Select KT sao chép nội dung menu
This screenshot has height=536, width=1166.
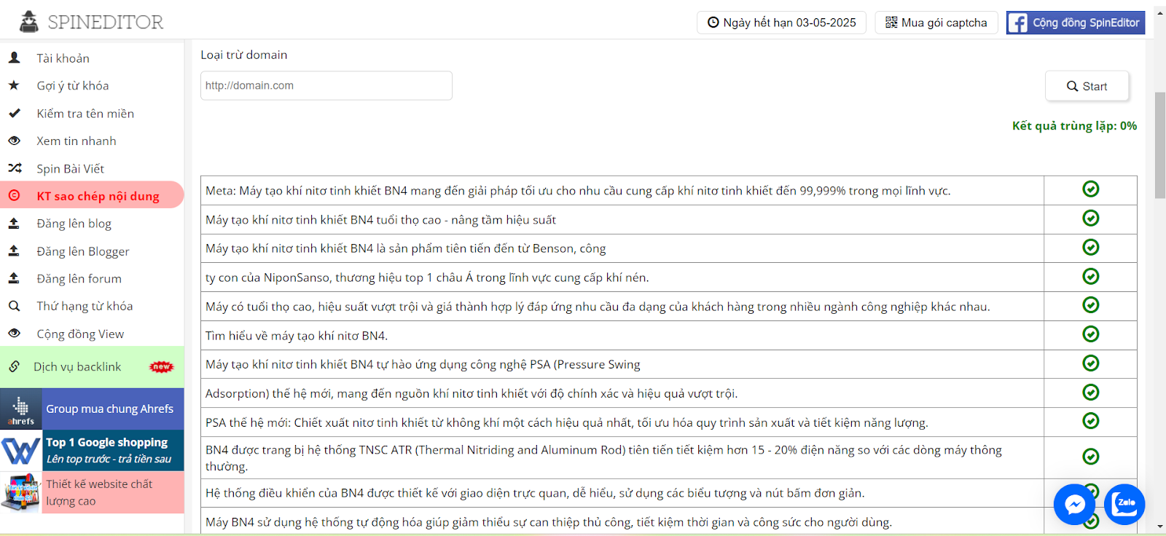click(x=98, y=196)
